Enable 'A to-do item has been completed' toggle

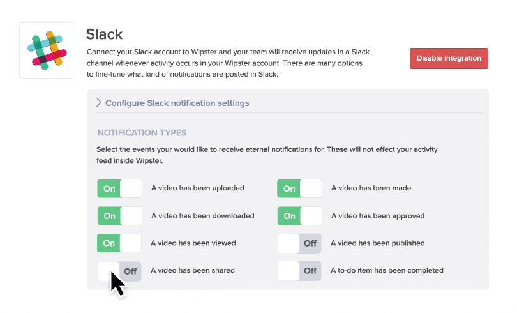[299, 271]
